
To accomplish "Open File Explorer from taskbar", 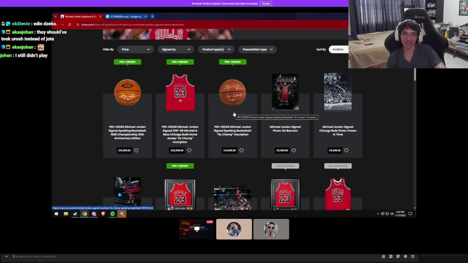I will click(66, 214).
